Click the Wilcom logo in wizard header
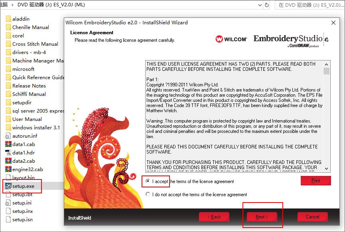345x232 pixels. [x=231, y=39]
